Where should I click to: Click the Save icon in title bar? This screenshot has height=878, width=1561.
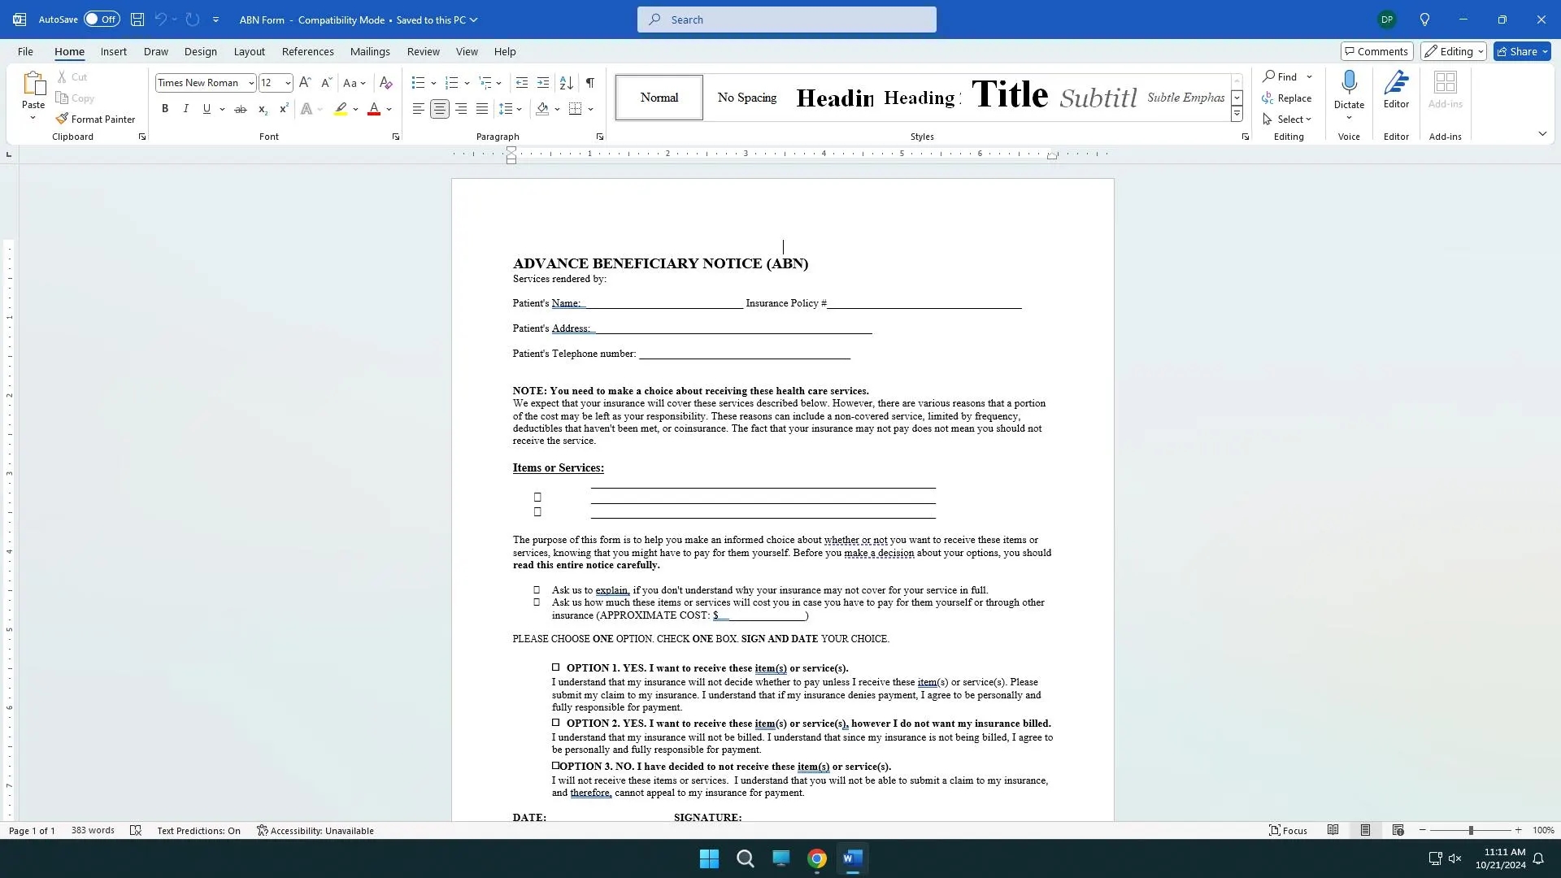(137, 20)
